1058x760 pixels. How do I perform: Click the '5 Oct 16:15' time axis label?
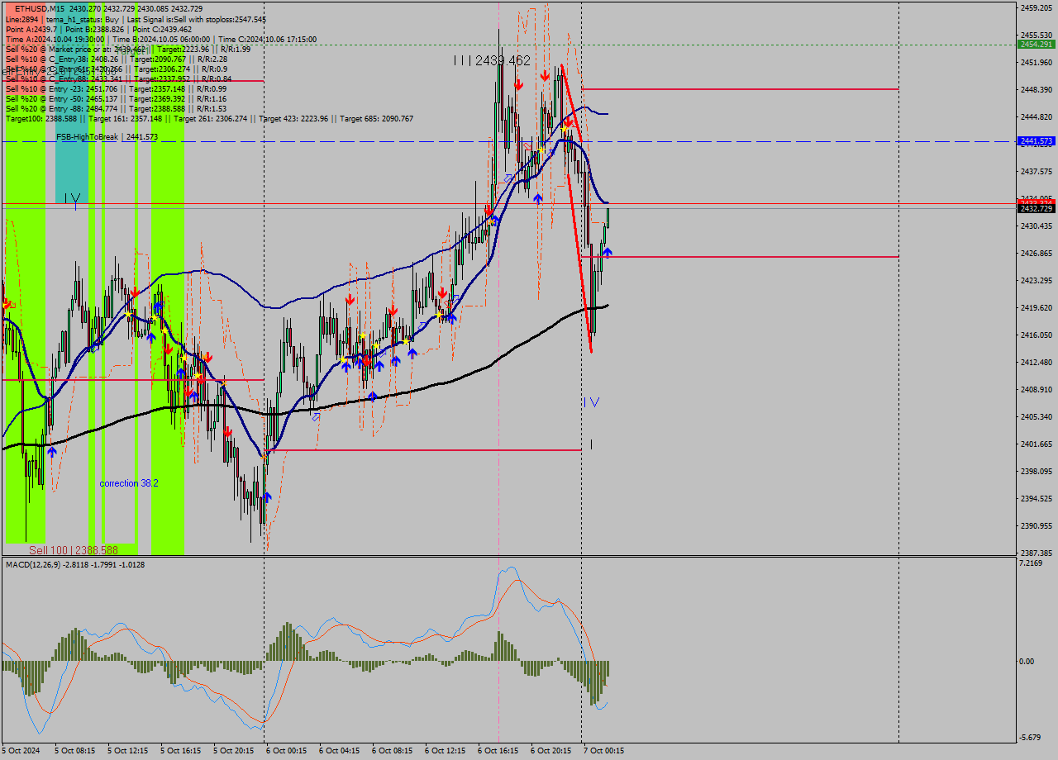coord(181,751)
